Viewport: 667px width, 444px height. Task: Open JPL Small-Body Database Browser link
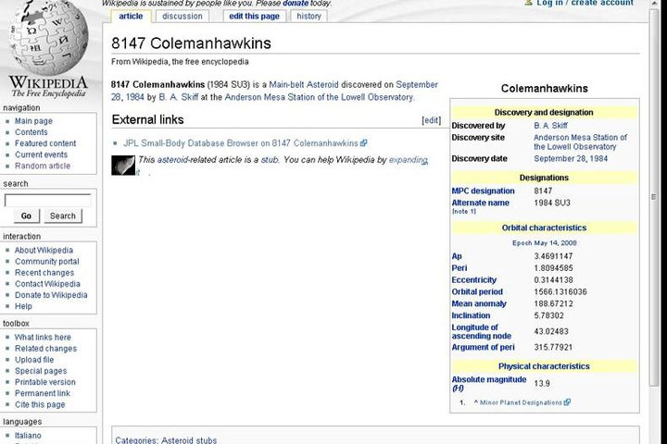241,143
